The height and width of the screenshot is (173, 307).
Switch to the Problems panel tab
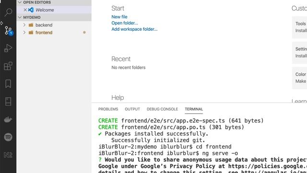coord(108,109)
